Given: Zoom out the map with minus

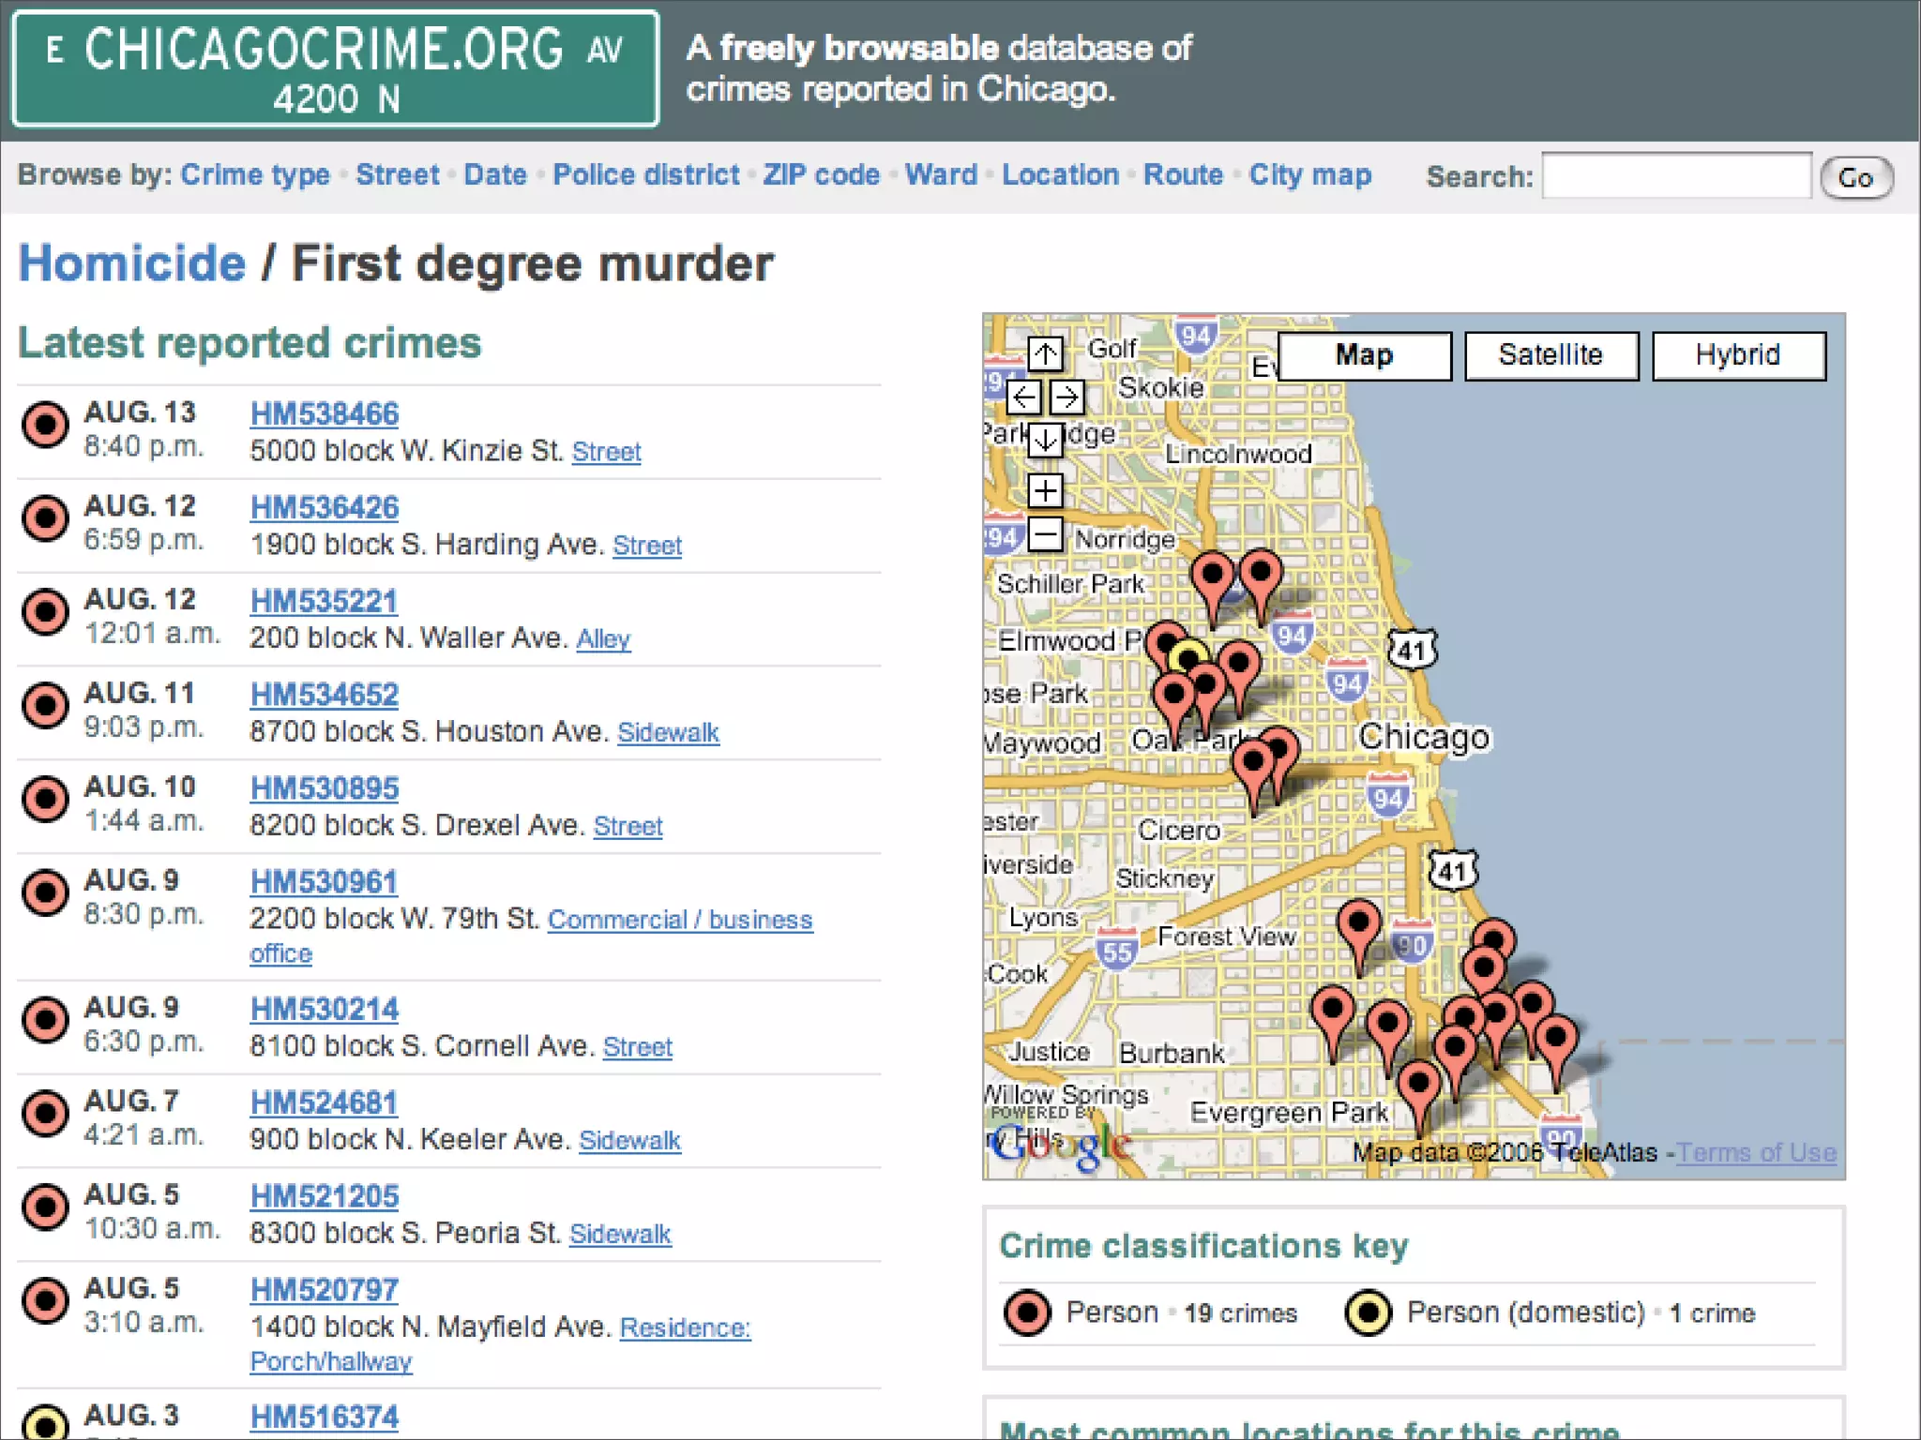Looking at the screenshot, I should coord(1045,534).
